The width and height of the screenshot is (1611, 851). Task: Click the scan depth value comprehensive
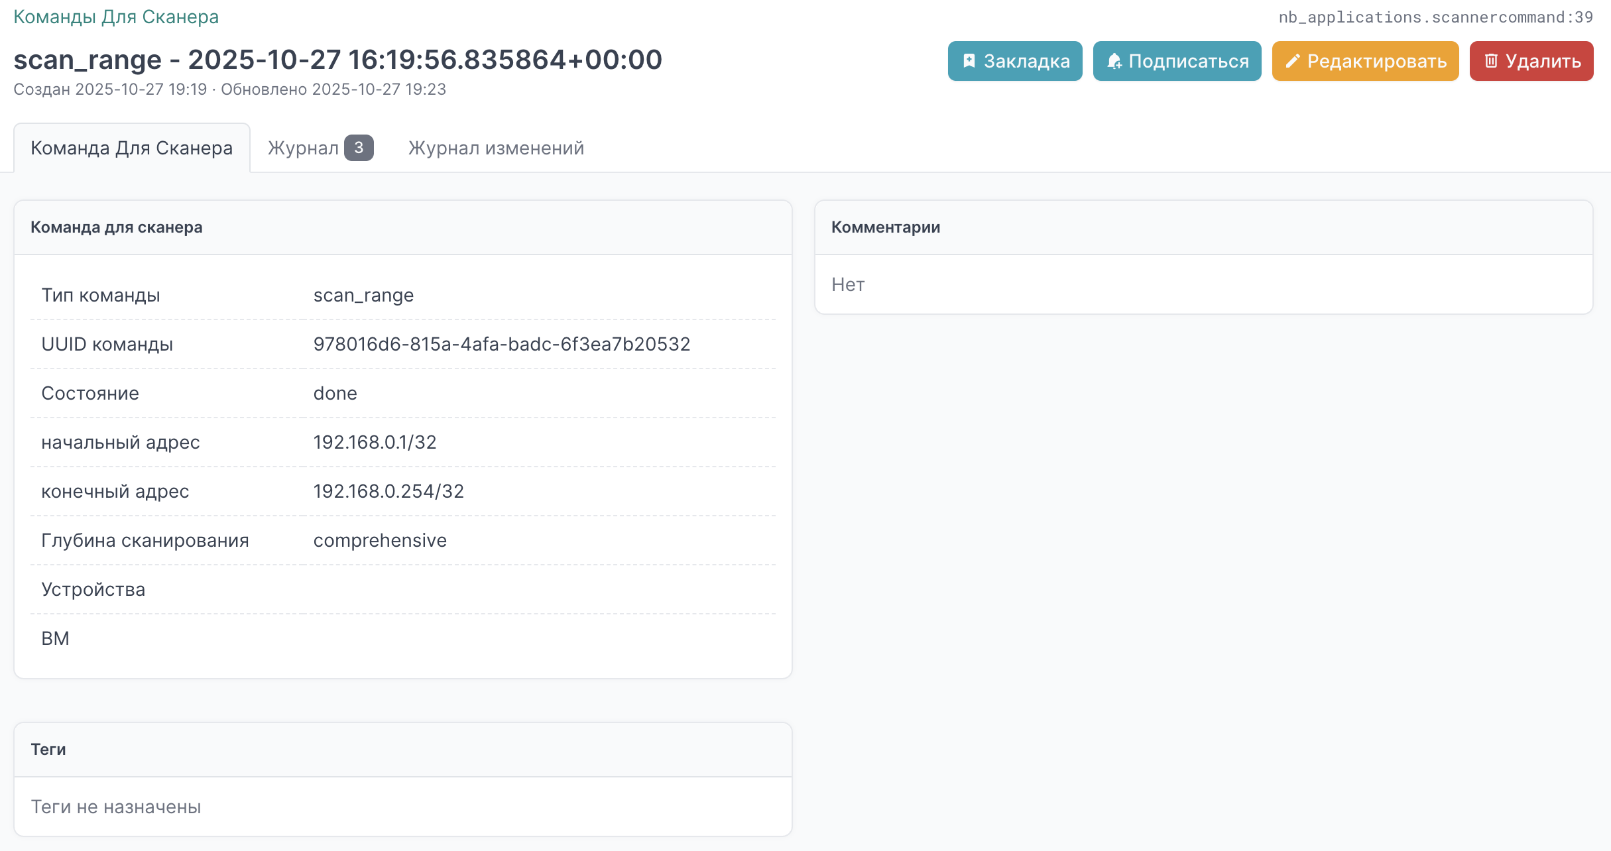click(380, 540)
